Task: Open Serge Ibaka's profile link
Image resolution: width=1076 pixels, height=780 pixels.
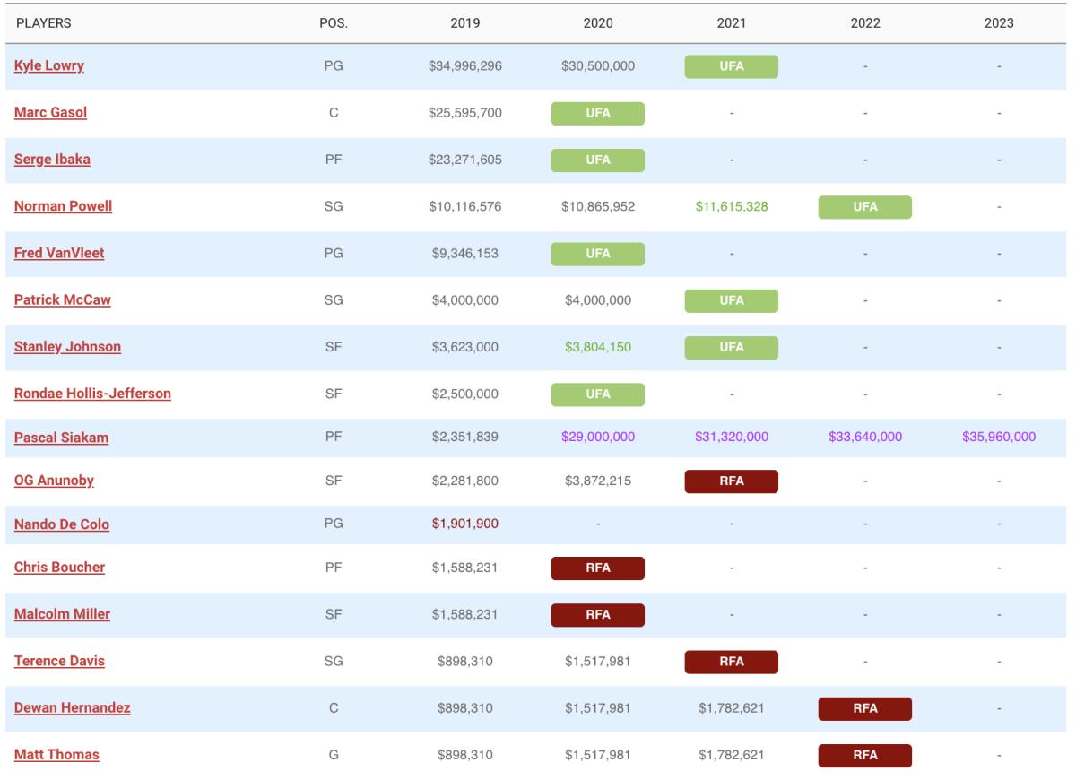Action: pos(52,160)
